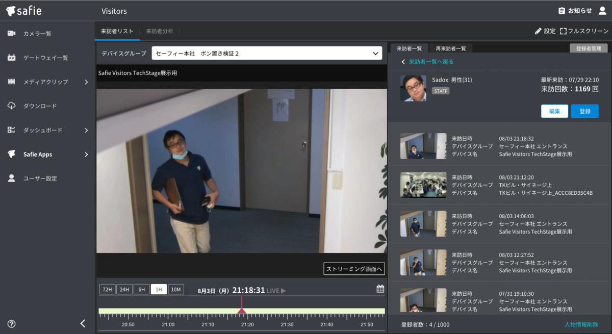
Task: Set timeline range to 10M
Action: click(x=176, y=289)
